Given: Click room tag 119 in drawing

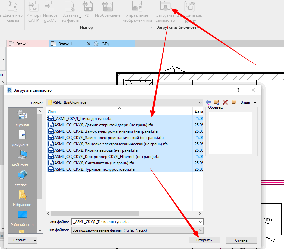Looking at the screenshot, I should pos(268,220).
